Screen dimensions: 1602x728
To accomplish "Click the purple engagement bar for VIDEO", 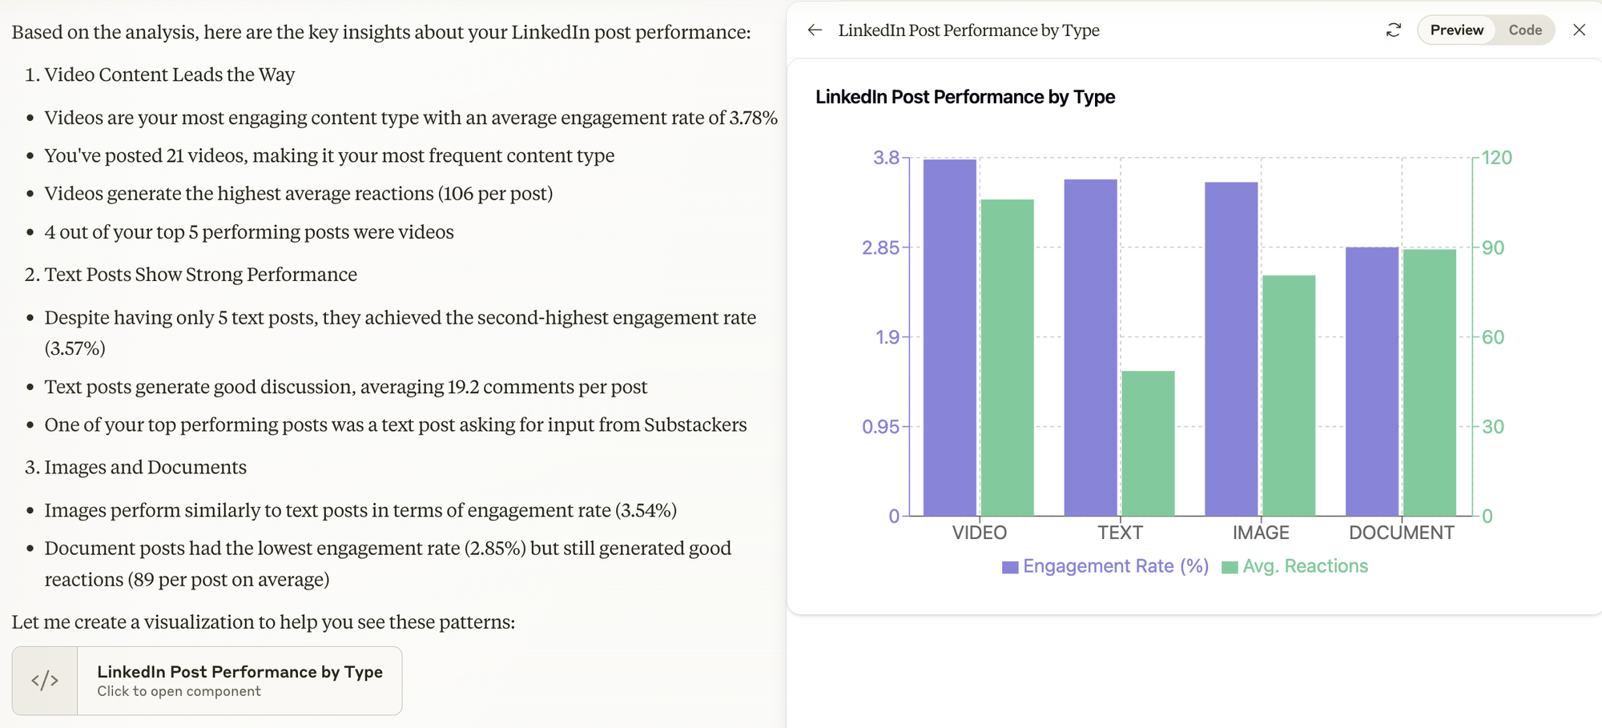I will point(949,337).
